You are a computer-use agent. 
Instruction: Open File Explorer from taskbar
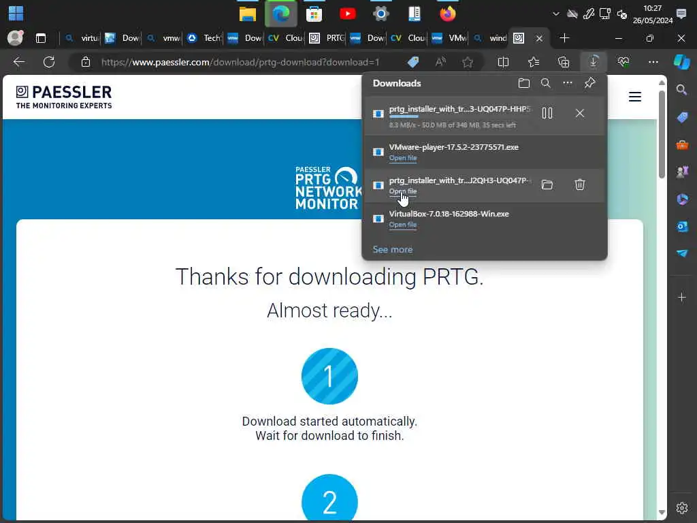click(x=248, y=14)
